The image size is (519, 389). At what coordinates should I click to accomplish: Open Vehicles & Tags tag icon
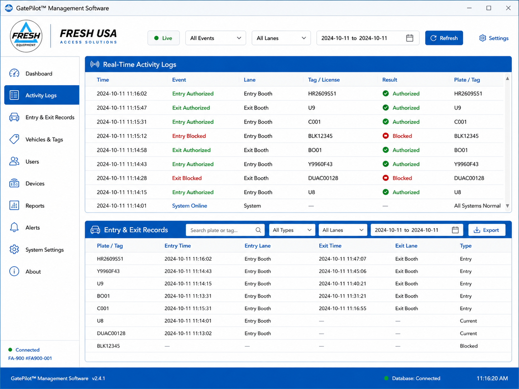point(14,139)
